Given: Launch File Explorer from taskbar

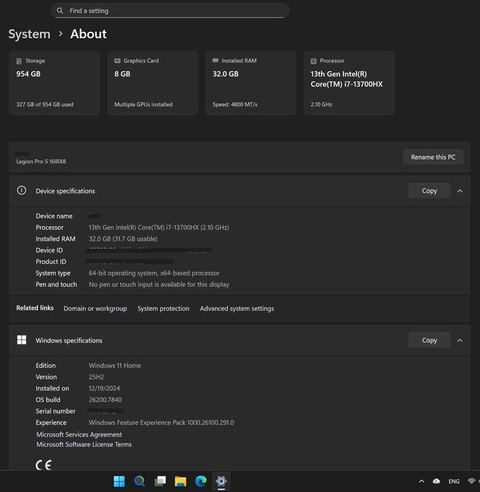Looking at the screenshot, I should coord(180,481).
